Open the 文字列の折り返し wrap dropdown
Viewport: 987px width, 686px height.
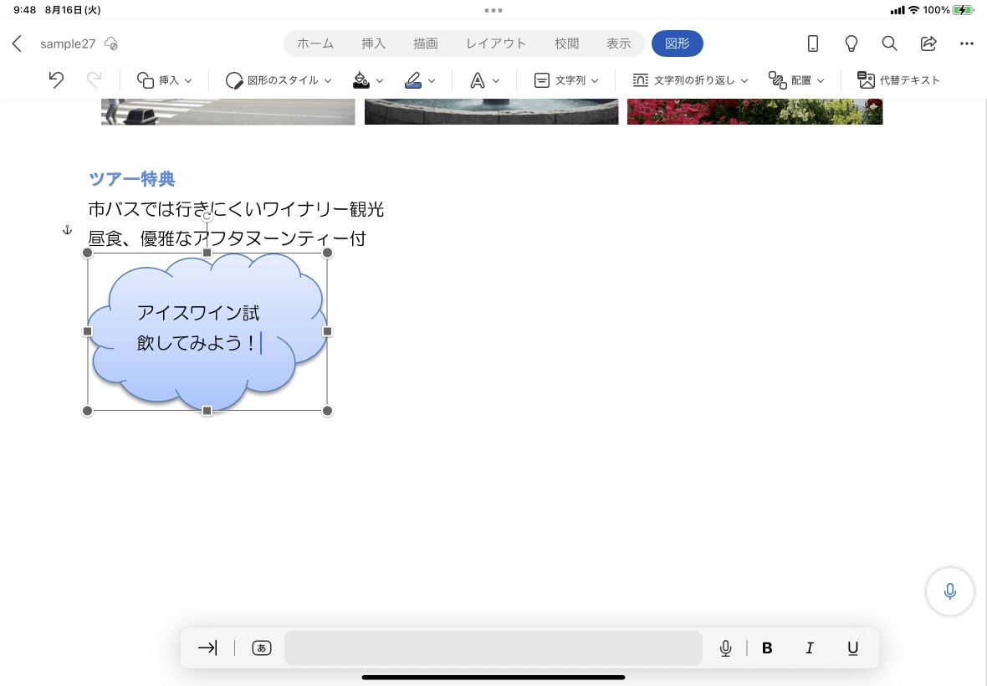pos(691,80)
